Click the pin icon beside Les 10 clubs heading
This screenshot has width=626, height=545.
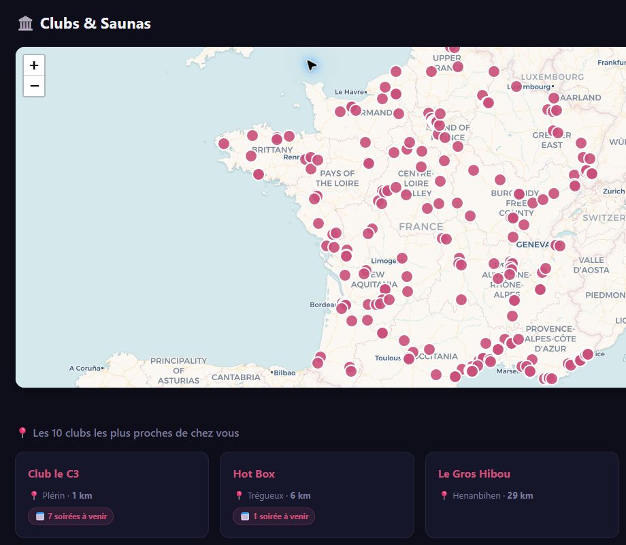22,433
